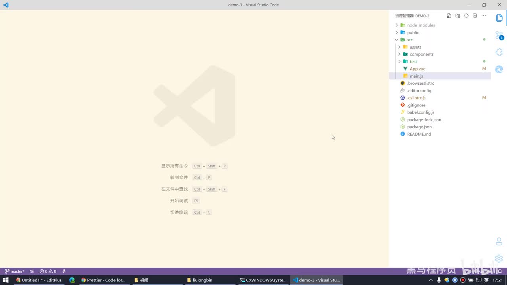Collapse the src folder

440,40
